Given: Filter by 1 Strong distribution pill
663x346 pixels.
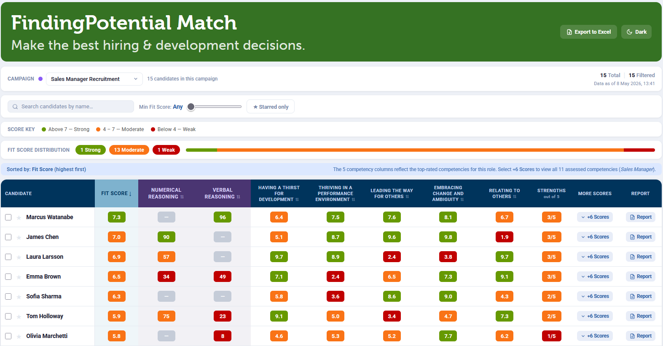Looking at the screenshot, I should point(91,150).
